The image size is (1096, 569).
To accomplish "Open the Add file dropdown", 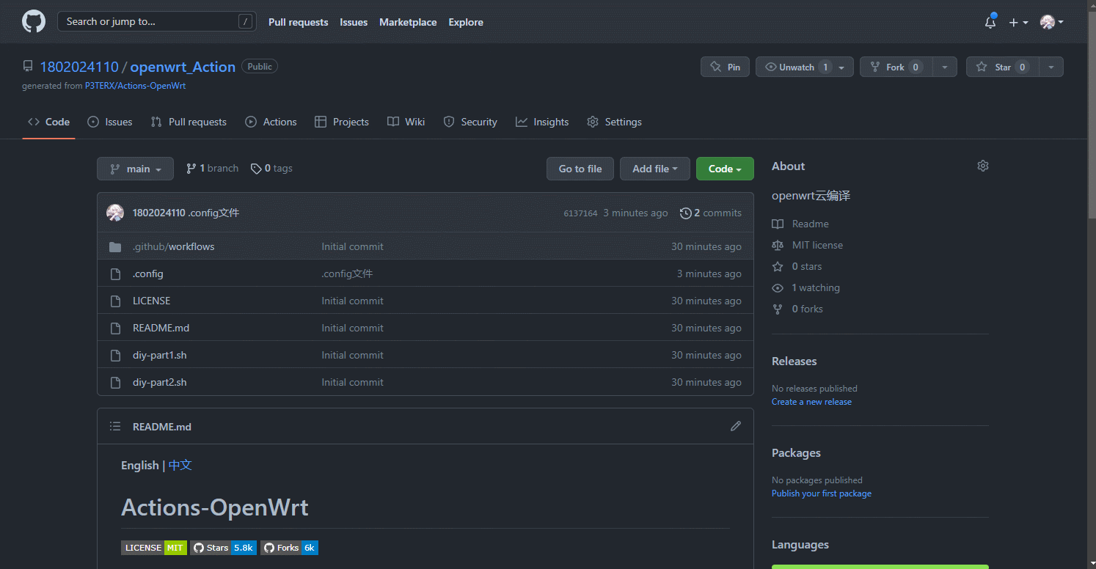I will coord(654,169).
